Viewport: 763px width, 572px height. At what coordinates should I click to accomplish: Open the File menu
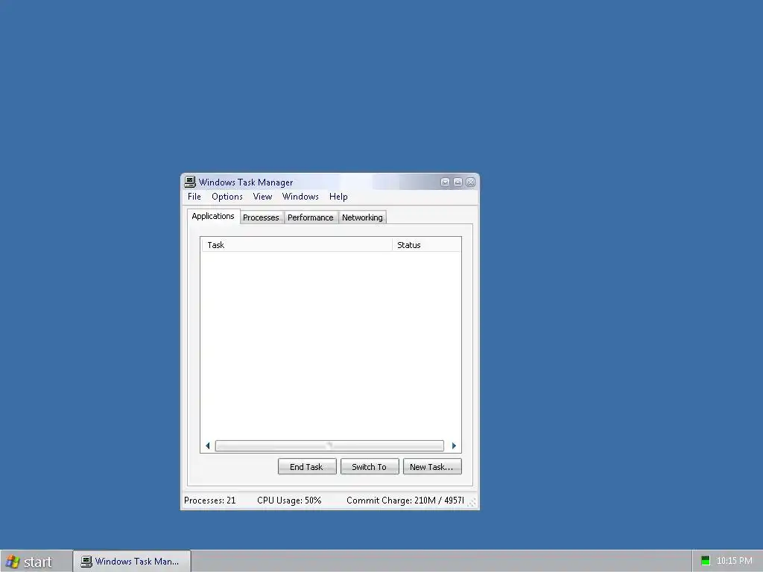pos(194,197)
